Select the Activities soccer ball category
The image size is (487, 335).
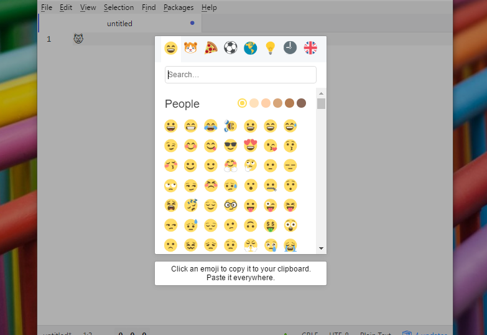pos(231,48)
